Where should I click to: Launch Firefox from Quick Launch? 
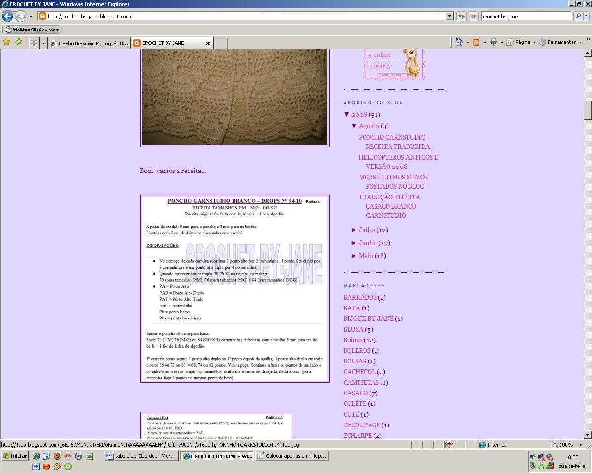click(57, 456)
